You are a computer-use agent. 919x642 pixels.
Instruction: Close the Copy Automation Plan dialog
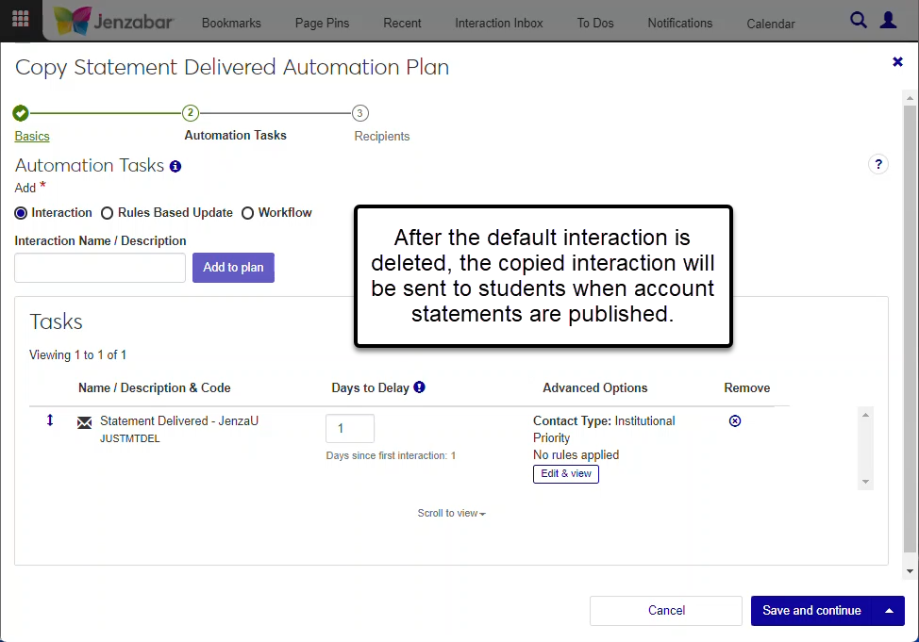coord(897,62)
